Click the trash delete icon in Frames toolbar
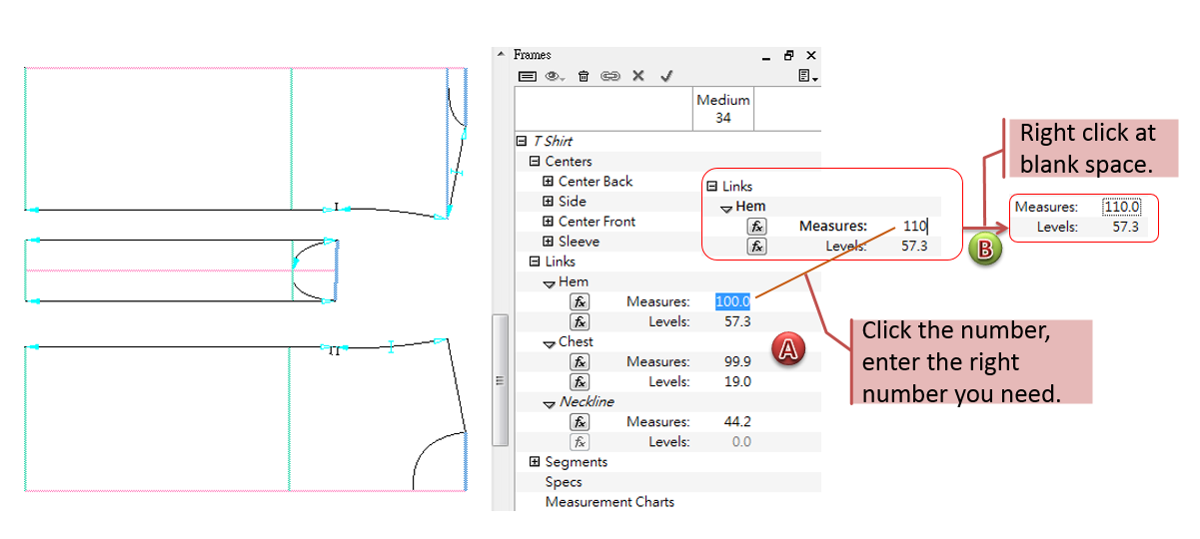Viewport: 1200px width, 539px height. coord(584,76)
